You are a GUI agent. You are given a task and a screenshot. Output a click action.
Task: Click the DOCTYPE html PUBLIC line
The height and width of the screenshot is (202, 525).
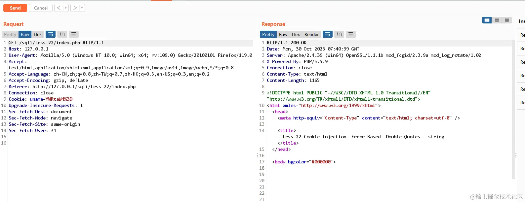(x=349, y=93)
